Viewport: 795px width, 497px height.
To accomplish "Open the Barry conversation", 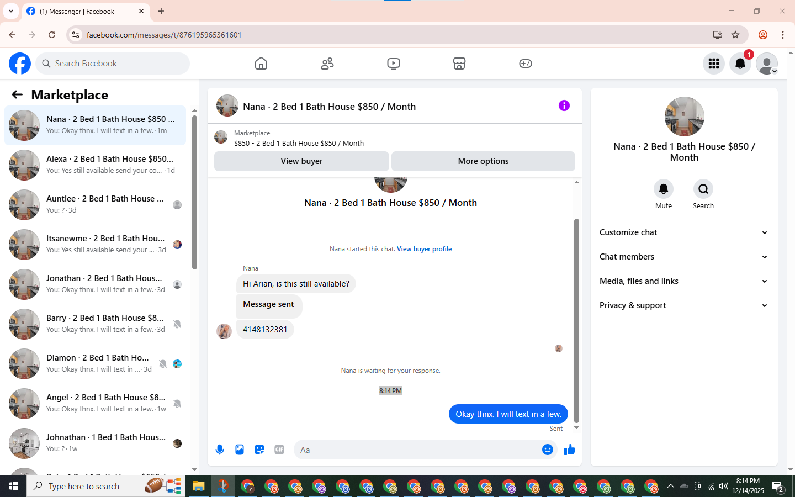I will coord(95,324).
